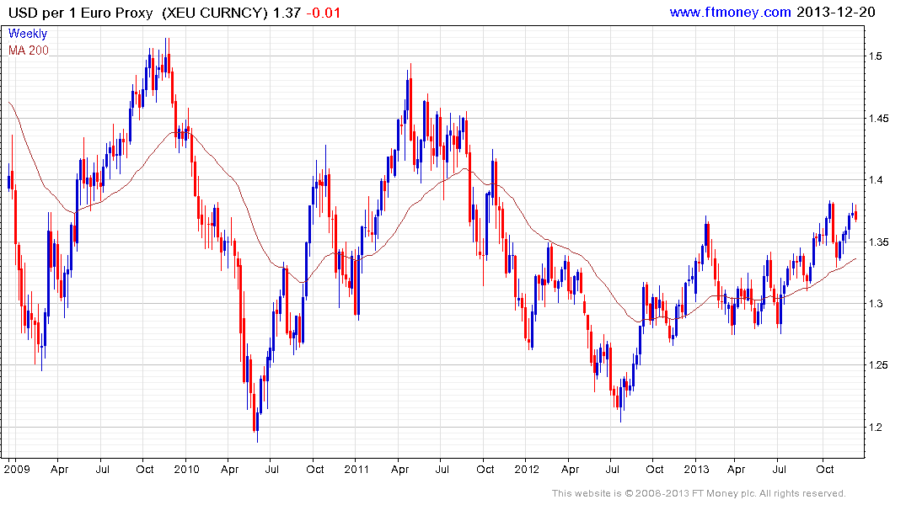Click the '1.37' last price value
The height and width of the screenshot is (505, 906).
(287, 13)
